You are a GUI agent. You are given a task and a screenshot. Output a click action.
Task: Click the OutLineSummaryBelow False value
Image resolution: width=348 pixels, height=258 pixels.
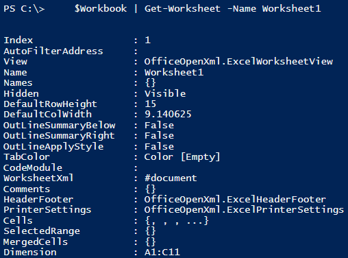point(159,125)
